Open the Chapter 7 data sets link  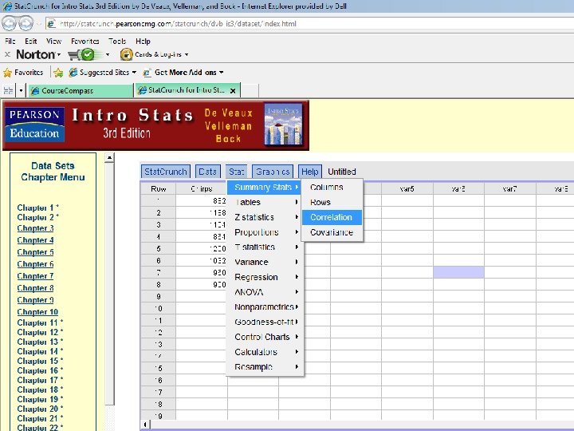tap(36, 276)
